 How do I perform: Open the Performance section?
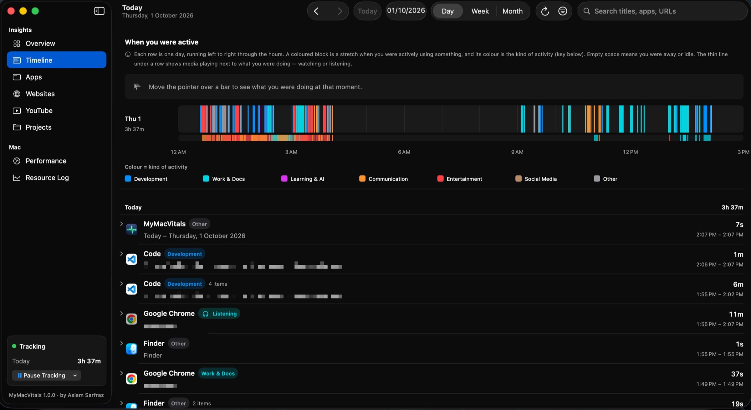point(56,161)
